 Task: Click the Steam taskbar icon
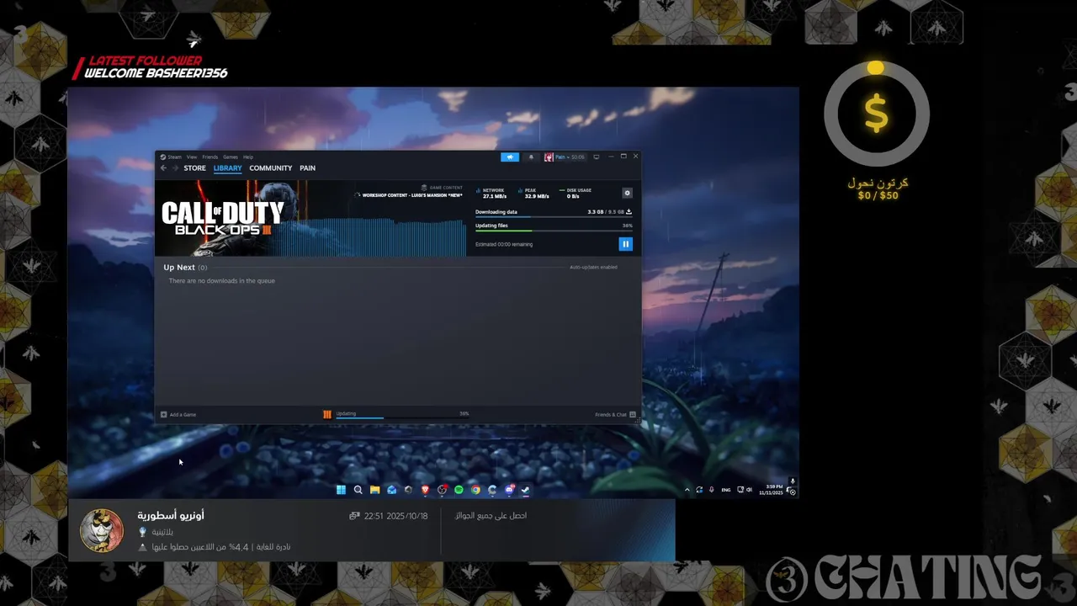[x=525, y=490]
